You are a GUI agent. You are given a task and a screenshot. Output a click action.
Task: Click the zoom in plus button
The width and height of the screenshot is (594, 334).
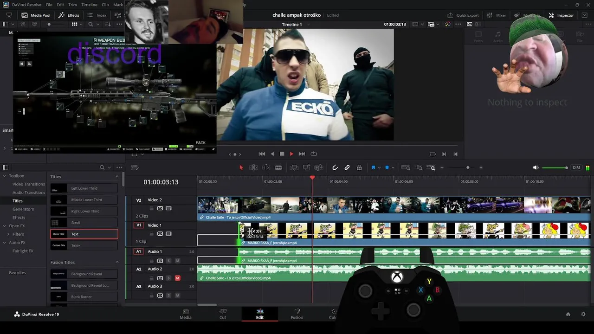[x=481, y=167]
